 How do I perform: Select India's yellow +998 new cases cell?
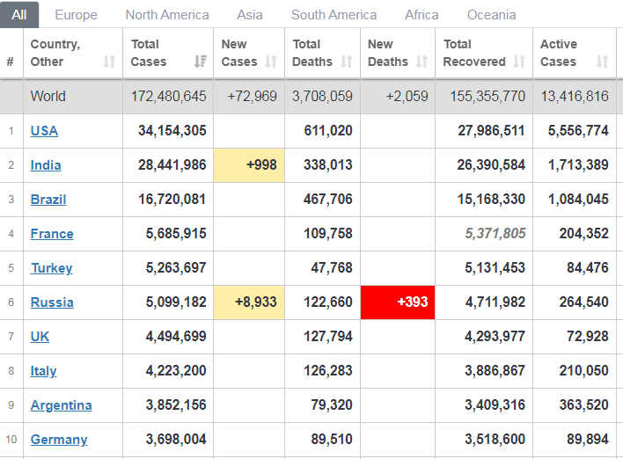(x=249, y=165)
